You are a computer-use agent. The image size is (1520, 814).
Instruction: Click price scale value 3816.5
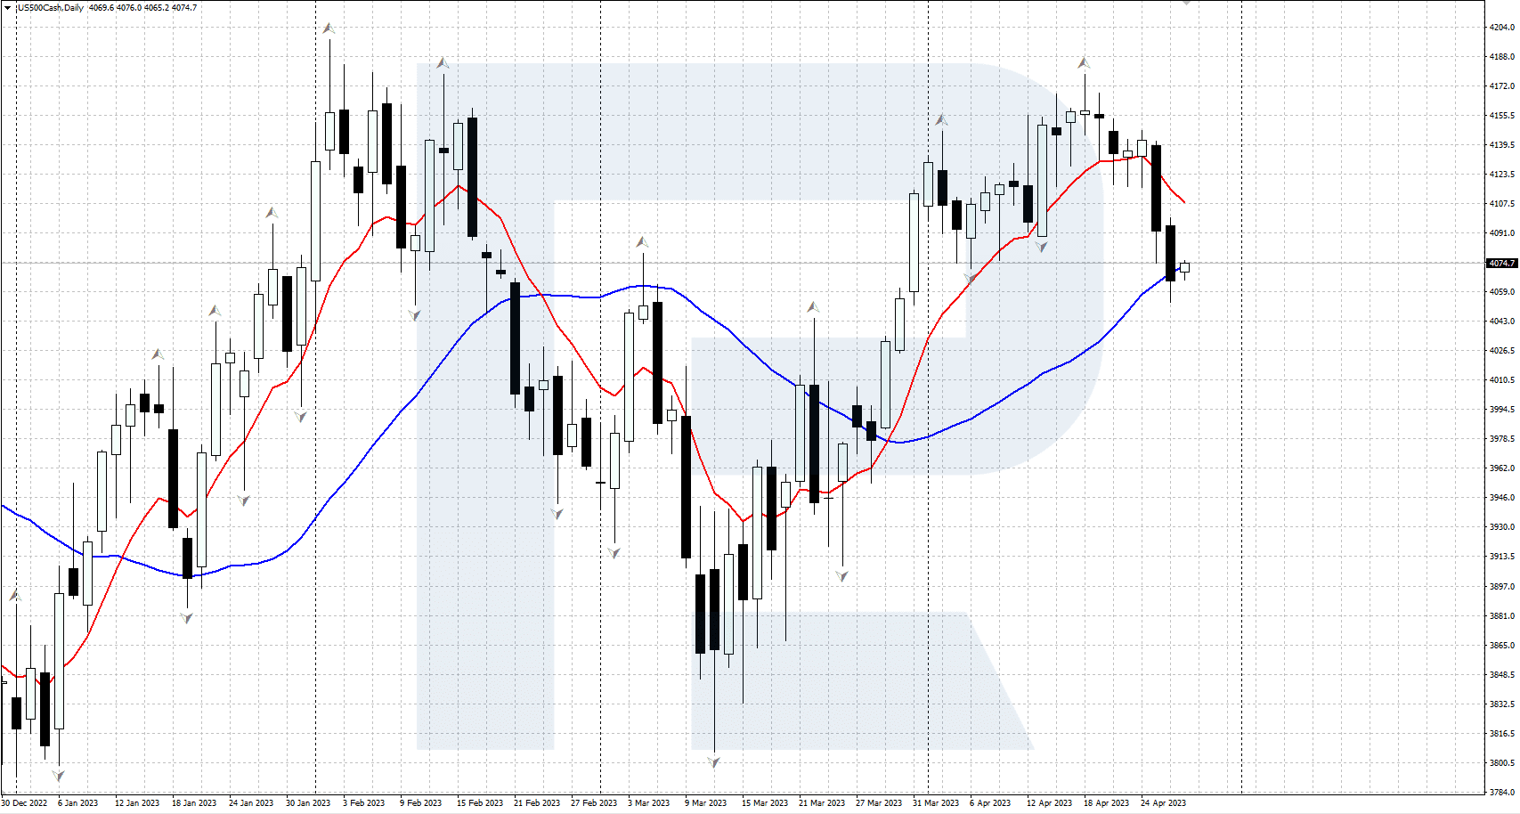tap(1502, 734)
